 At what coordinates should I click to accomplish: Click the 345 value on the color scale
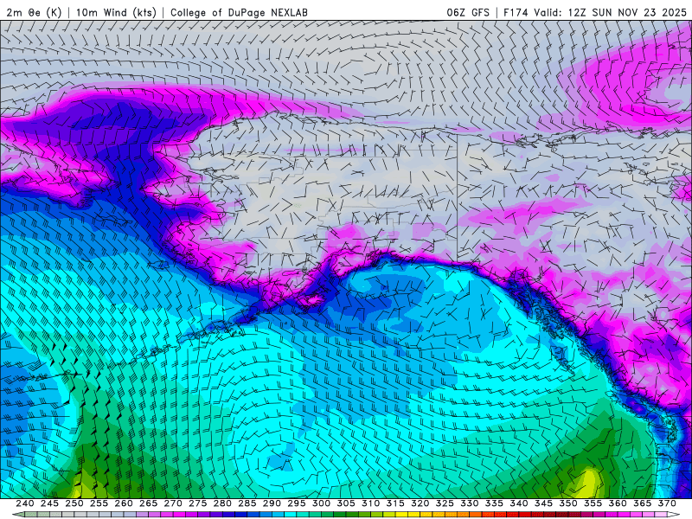click(x=544, y=503)
